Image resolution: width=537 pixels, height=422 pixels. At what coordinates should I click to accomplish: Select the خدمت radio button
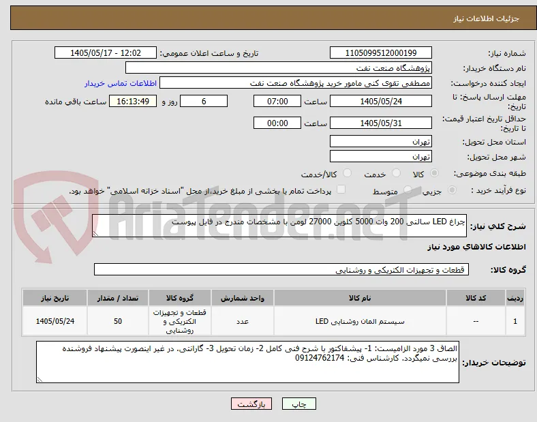click(x=396, y=173)
